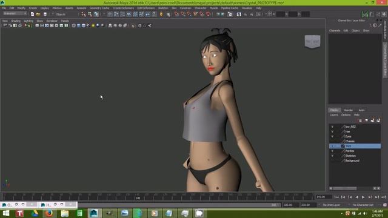Image resolution: width=388 pixels, height=218 pixels.
Task: Toggle viewport shadows icon
Action: (98, 25)
